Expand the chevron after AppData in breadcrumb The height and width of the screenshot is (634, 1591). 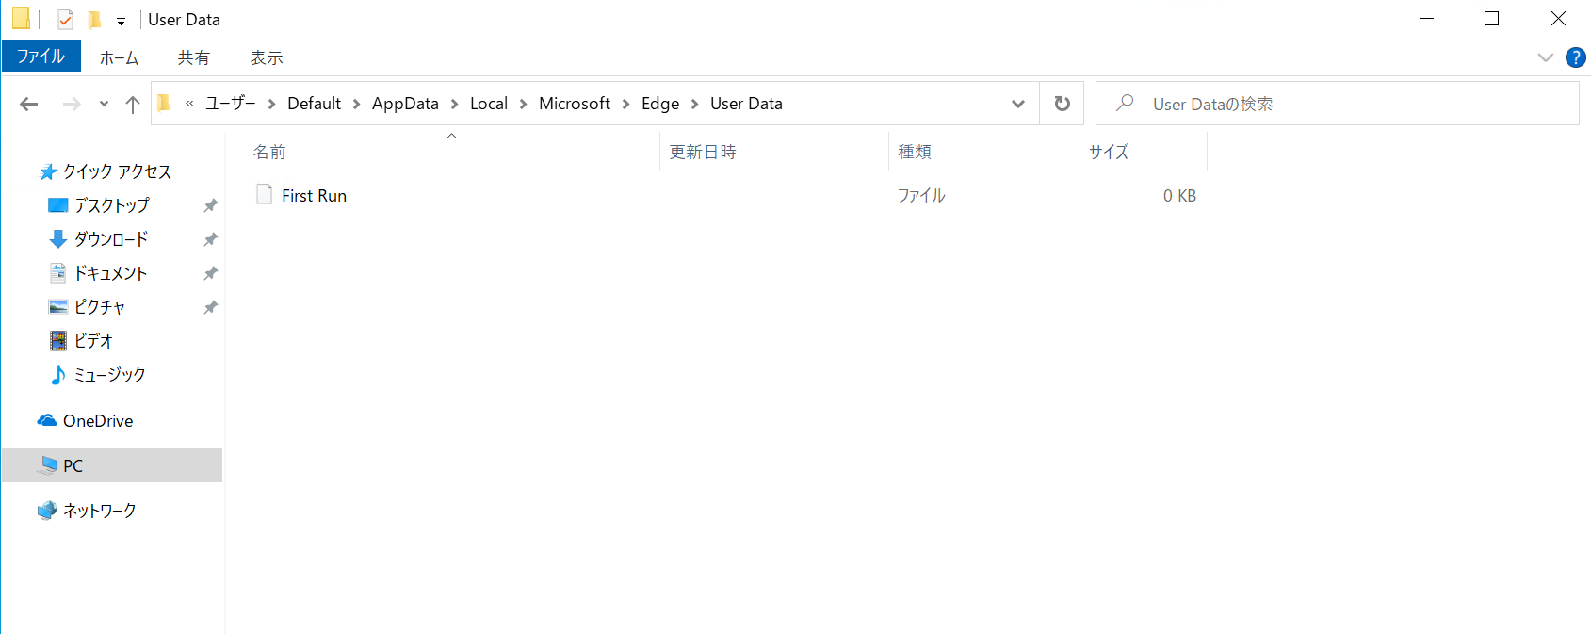(x=454, y=104)
